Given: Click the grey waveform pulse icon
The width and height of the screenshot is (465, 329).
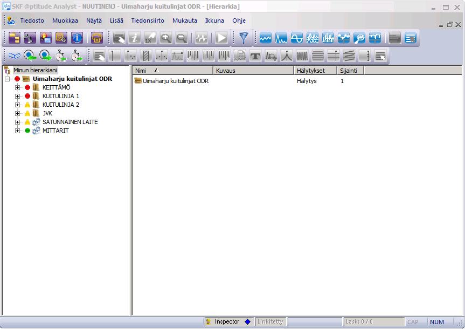Looking at the screenshot, I should 202,38.
